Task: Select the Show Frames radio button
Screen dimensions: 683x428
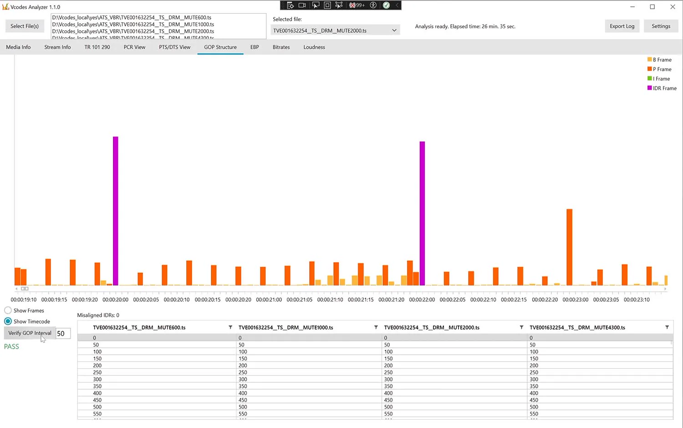Action: (x=8, y=311)
